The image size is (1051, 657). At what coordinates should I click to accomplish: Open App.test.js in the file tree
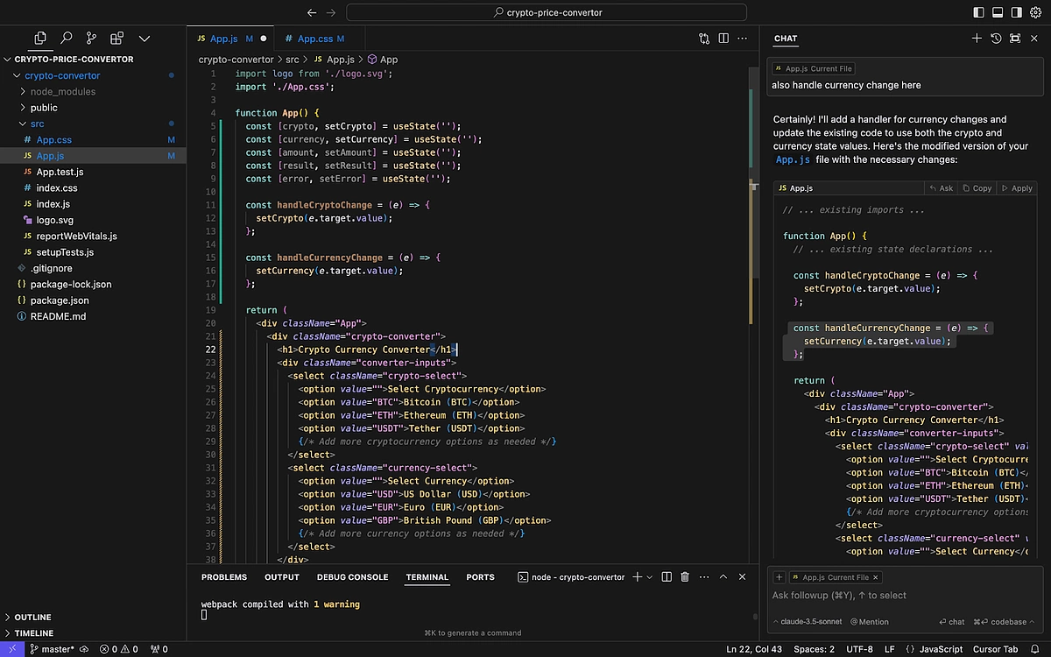[x=60, y=172]
